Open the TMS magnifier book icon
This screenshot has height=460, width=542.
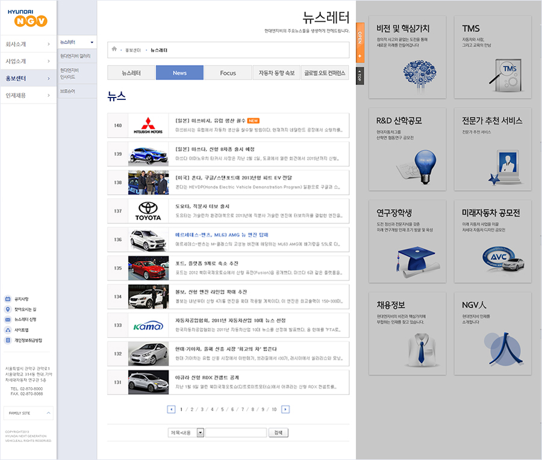point(506,75)
